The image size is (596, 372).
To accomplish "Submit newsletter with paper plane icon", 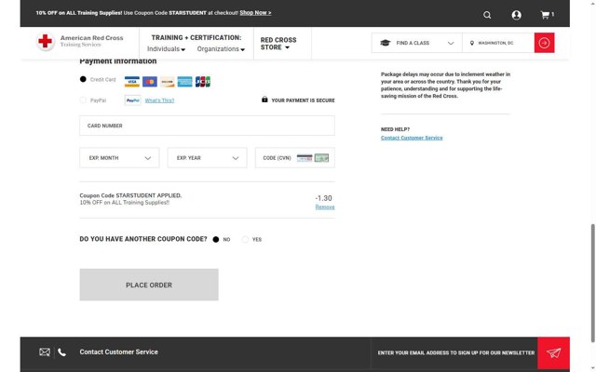I will [553, 352].
